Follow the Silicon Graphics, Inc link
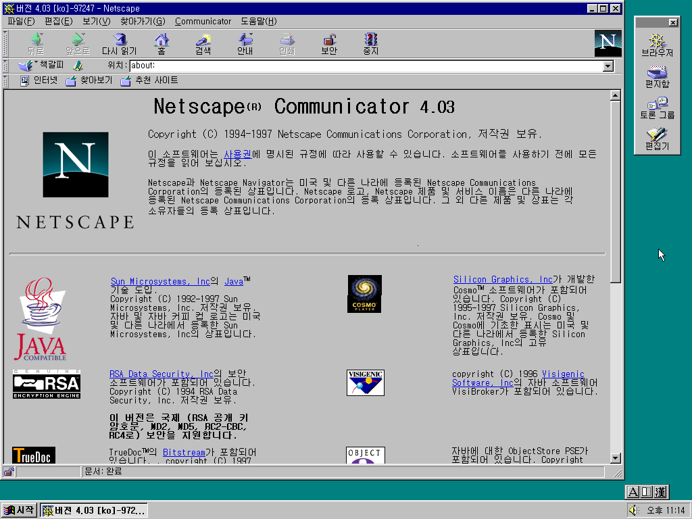Screen dimensions: 692x519 [503, 279]
